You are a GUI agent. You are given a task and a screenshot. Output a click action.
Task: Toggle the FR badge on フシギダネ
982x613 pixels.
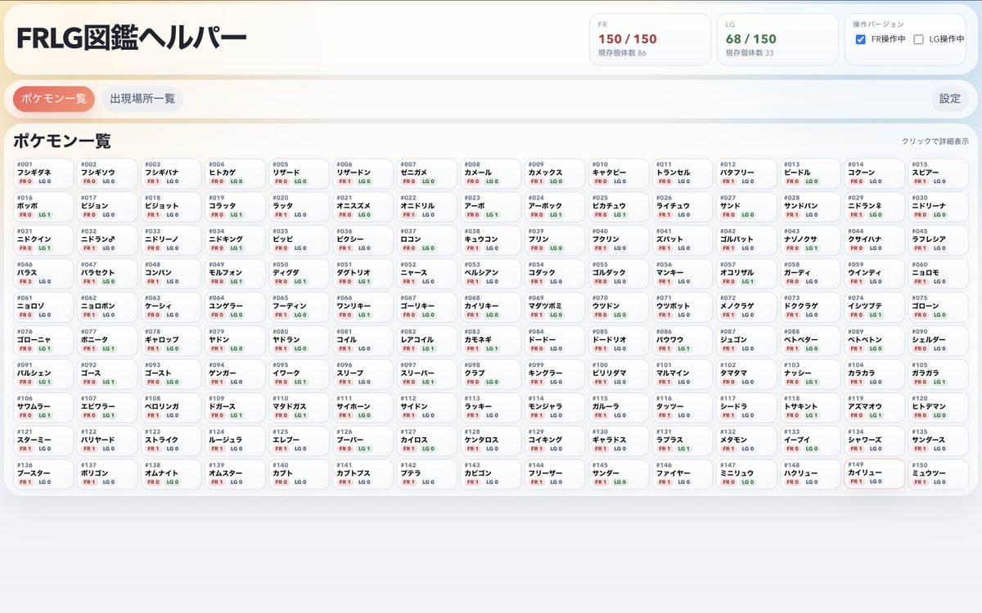(x=25, y=182)
